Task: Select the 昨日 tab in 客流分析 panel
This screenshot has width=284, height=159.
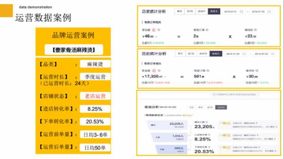Action: [200, 107]
